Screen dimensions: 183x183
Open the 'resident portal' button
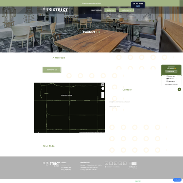(x=126, y=10)
